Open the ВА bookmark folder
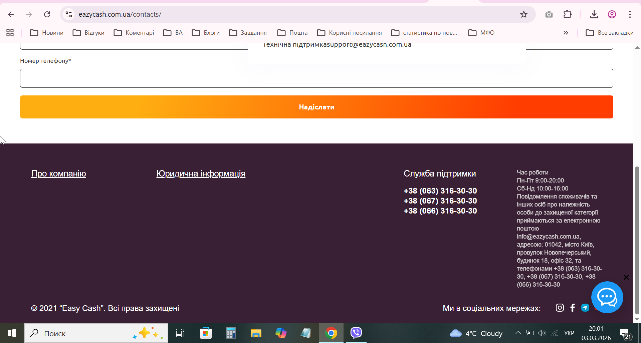Viewport: 641px width, 343px height. [173, 33]
